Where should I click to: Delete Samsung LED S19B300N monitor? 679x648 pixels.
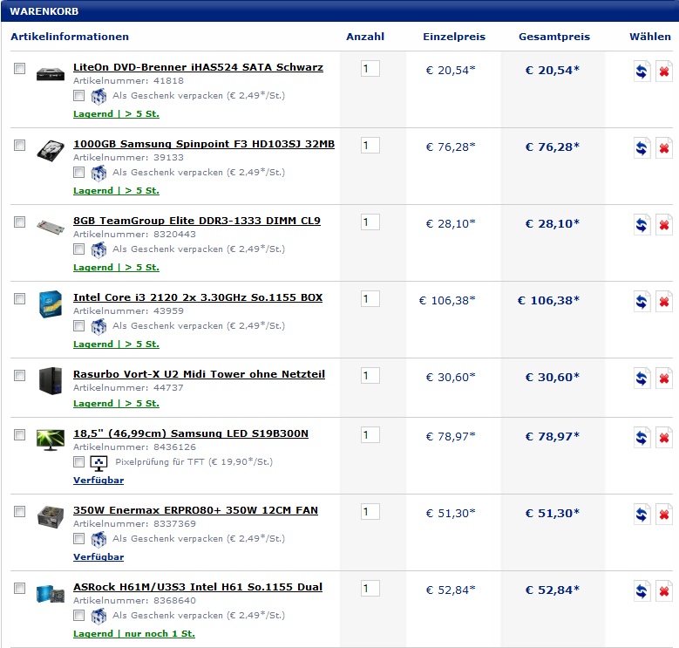[664, 438]
